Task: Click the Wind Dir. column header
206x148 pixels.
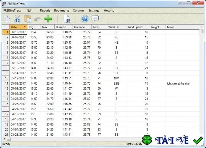Action: coord(117,27)
